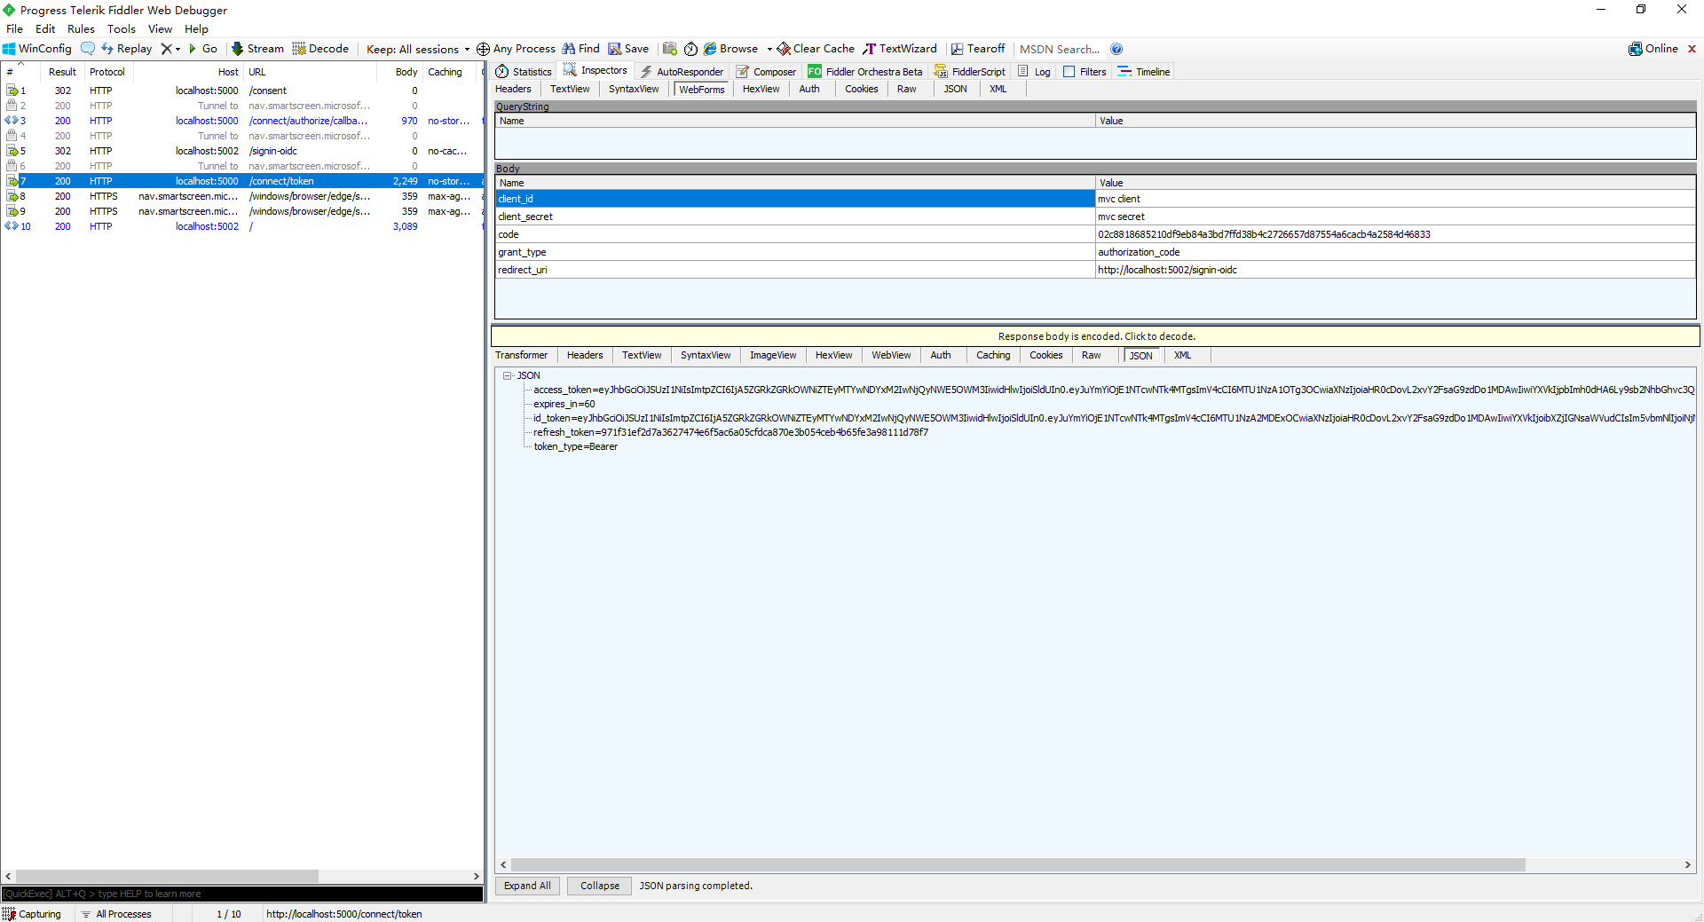Select request Raw inspector tab
Image resolution: width=1704 pixels, height=922 pixels.
tap(906, 89)
